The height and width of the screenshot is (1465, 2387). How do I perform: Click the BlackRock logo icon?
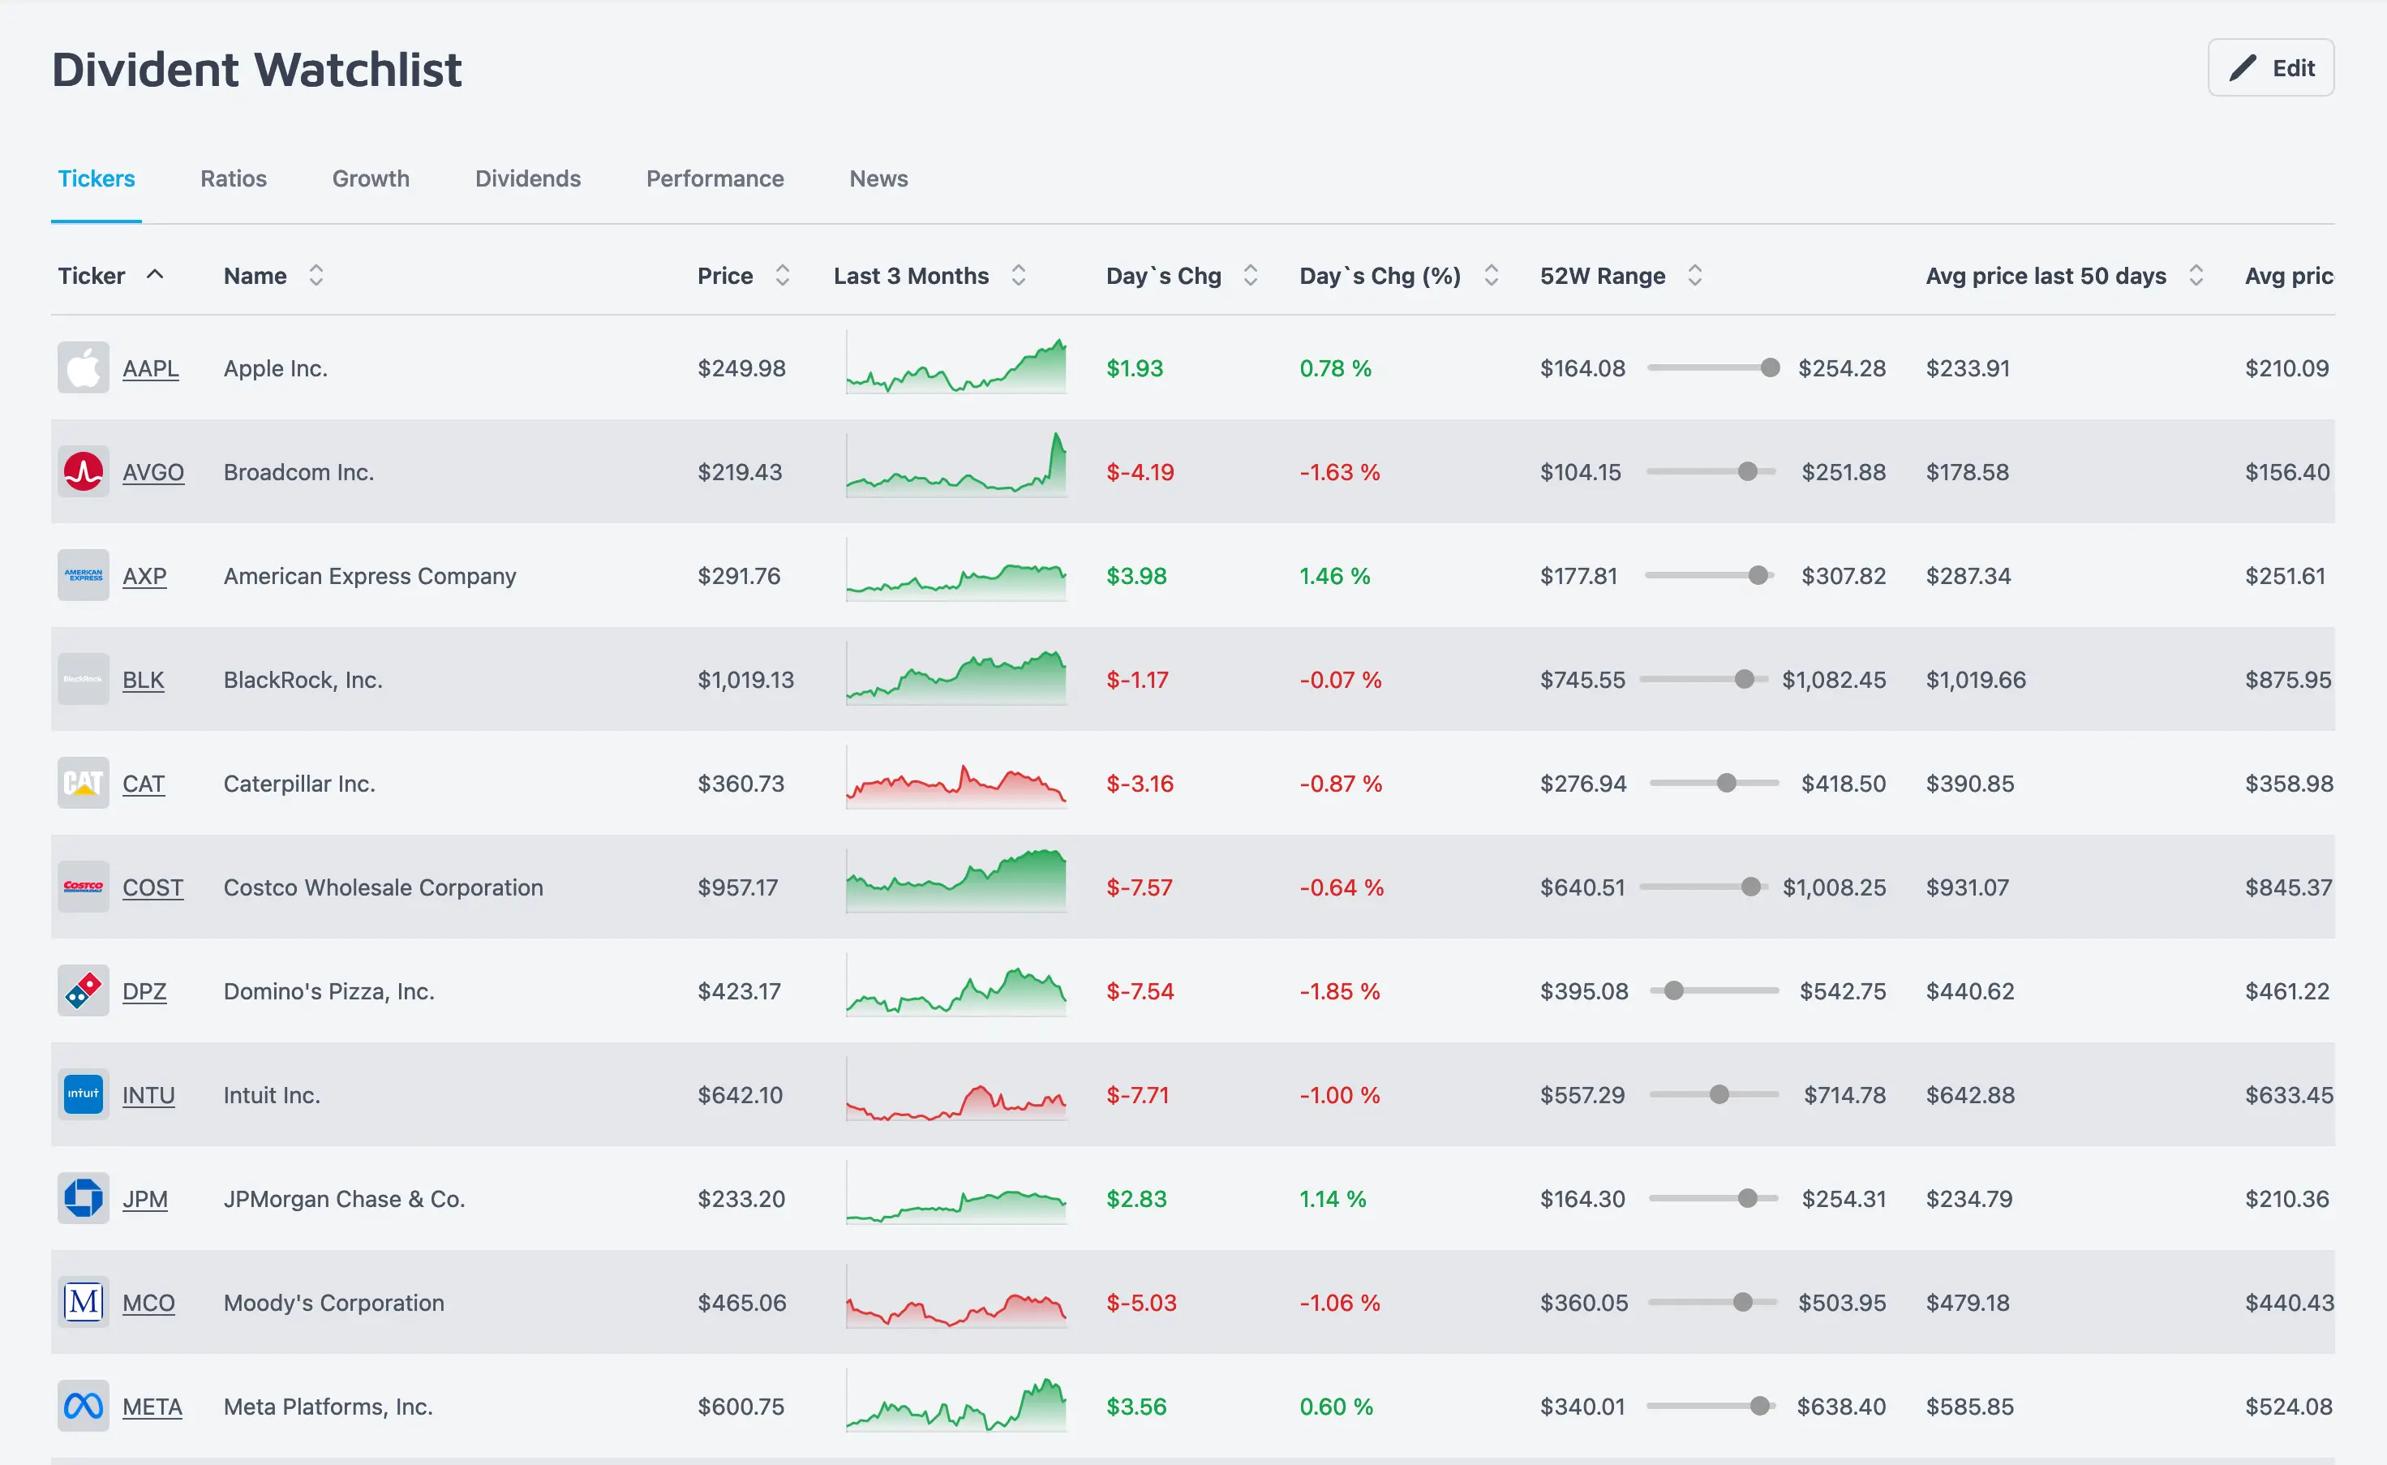tap(84, 679)
